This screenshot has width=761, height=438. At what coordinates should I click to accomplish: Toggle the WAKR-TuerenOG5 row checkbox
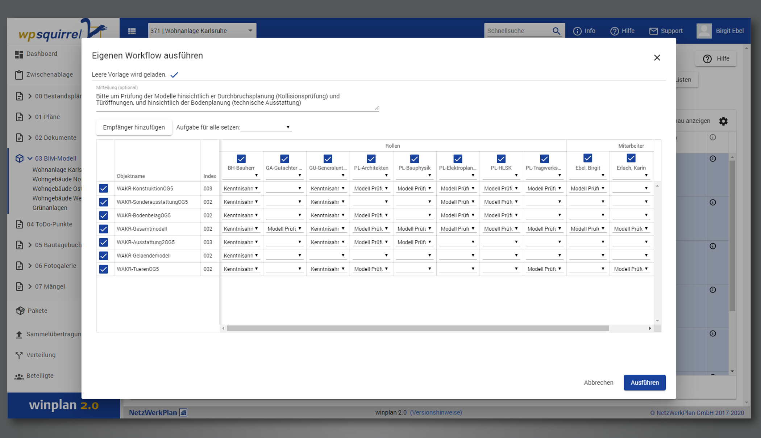tap(104, 269)
